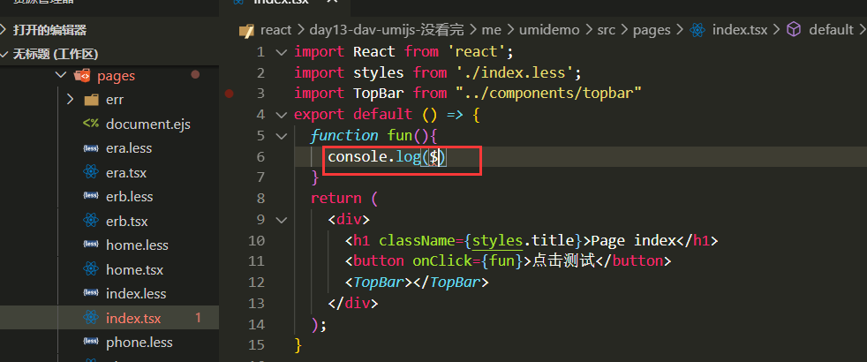Collapse the pages folder chevron
Viewport: 867px width, 362px height.
point(61,76)
